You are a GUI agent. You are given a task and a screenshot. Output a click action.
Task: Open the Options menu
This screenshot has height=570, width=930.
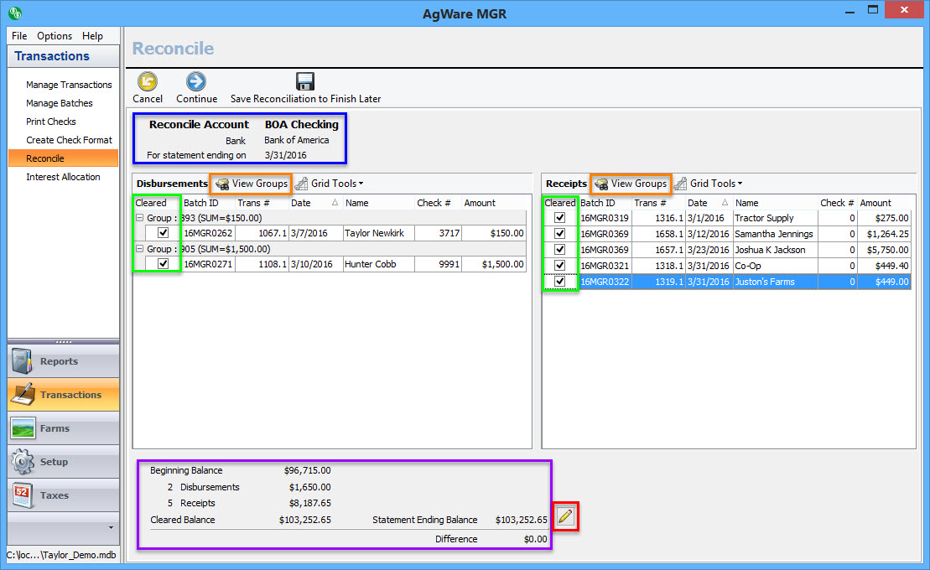(x=55, y=36)
